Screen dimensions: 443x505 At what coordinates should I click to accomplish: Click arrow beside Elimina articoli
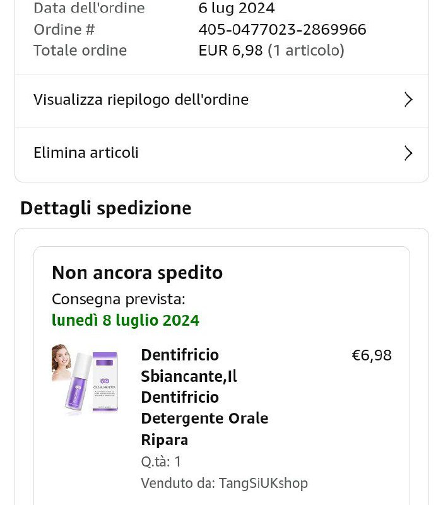click(x=408, y=153)
